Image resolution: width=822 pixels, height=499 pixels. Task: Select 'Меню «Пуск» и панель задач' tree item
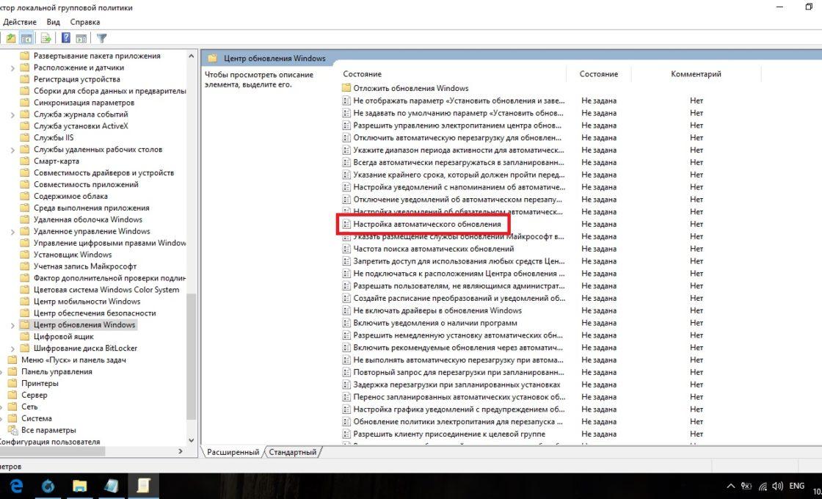(x=73, y=360)
